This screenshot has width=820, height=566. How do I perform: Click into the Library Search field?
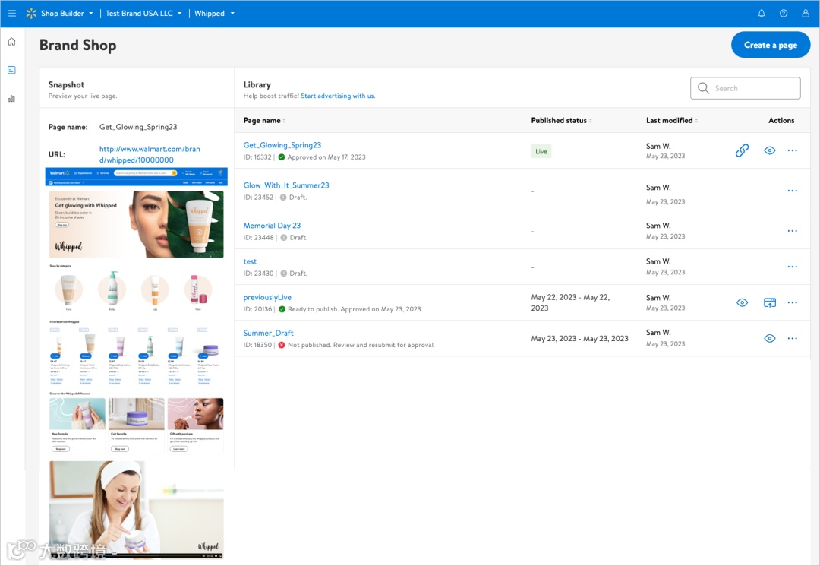point(746,88)
